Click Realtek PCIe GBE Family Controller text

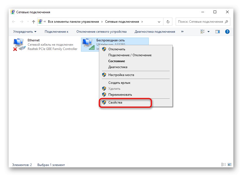coord(53,49)
